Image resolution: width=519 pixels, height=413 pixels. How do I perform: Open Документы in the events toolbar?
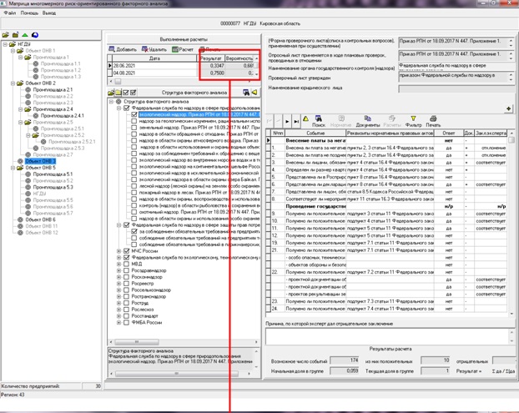363,120
